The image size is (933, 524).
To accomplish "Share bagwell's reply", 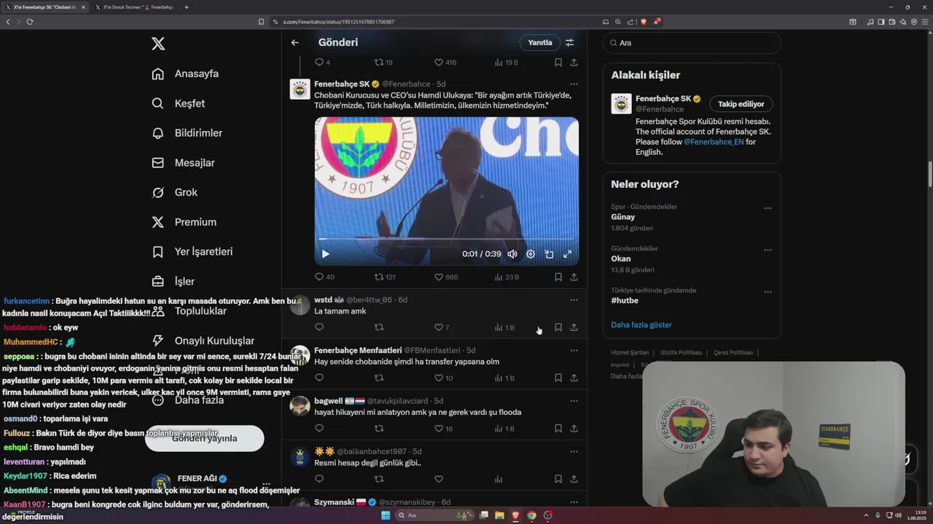I will point(574,429).
